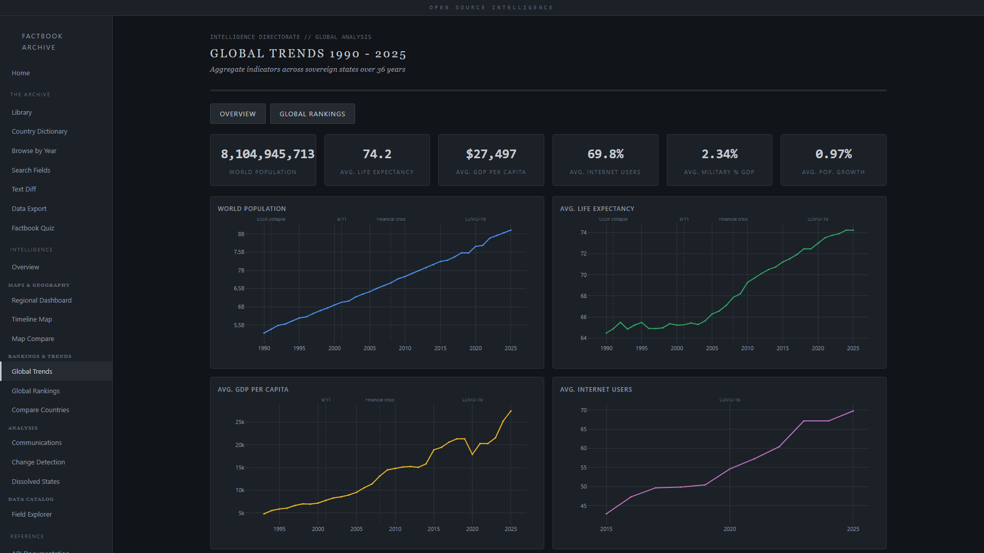Open the Change Detection page
Screen dimensions: 984x553
[38, 462]
